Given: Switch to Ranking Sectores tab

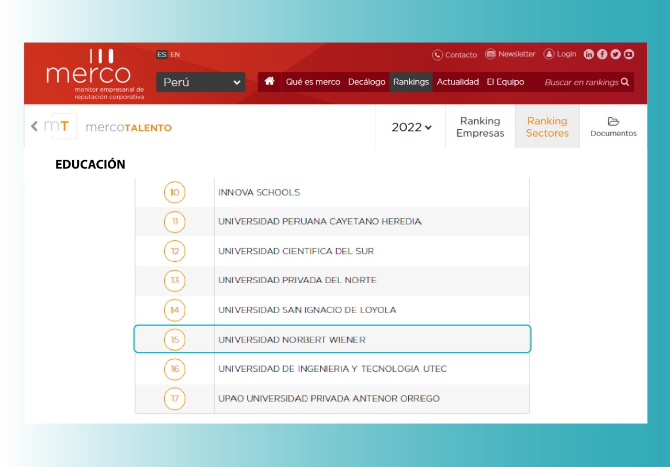Looking at the screenshot, I should pyautogui.click(x=548, y=127).
